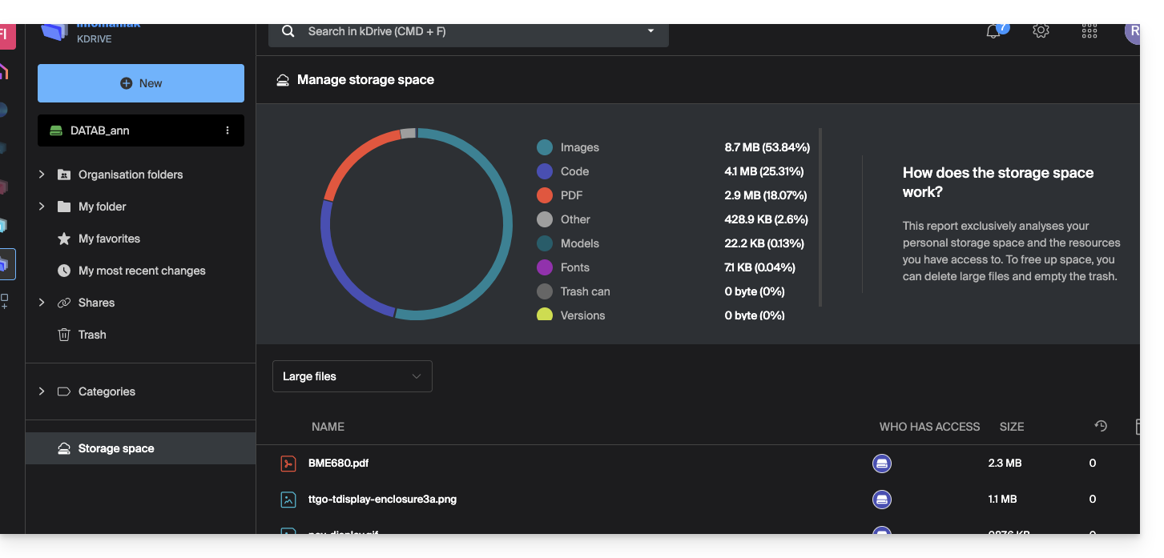The image size is (1164, 558).
Task: Open My most recent changes
Action: [142, 271]
